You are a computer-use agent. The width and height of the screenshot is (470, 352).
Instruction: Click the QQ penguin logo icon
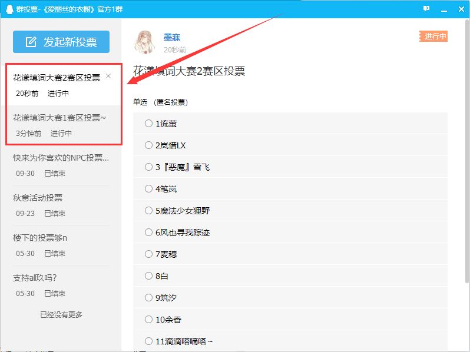click(9, 9)
